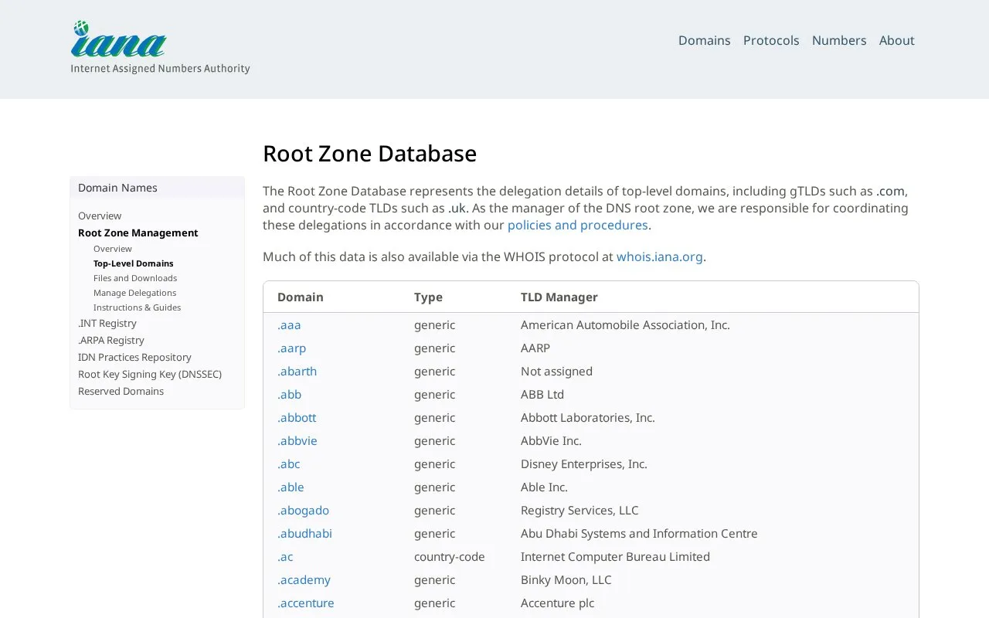Go to .ARPA Registry
989x618 pixels.
pyautogui.click(x=111, y=340)
